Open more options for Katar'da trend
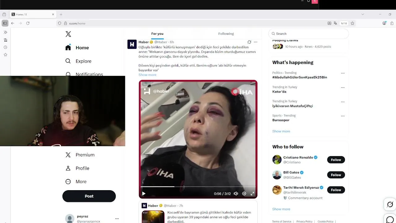Viewport: 396px width, 223px height. 343,88
